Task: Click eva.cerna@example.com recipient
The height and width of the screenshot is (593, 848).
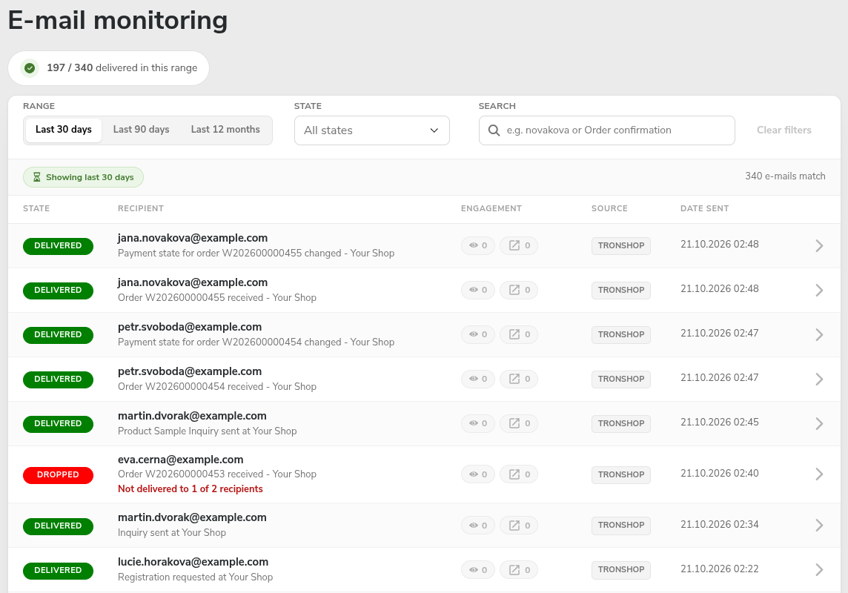Action: (181, 460)
